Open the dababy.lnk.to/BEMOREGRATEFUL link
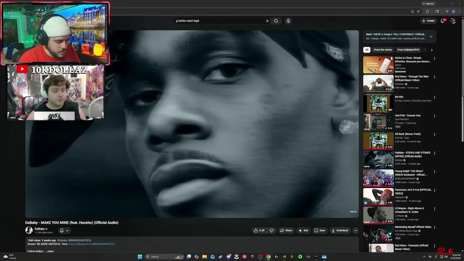Screen dimensions: 464x261 (92, 244)
